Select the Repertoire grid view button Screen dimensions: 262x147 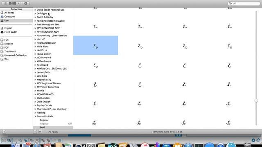click(12, 3)
